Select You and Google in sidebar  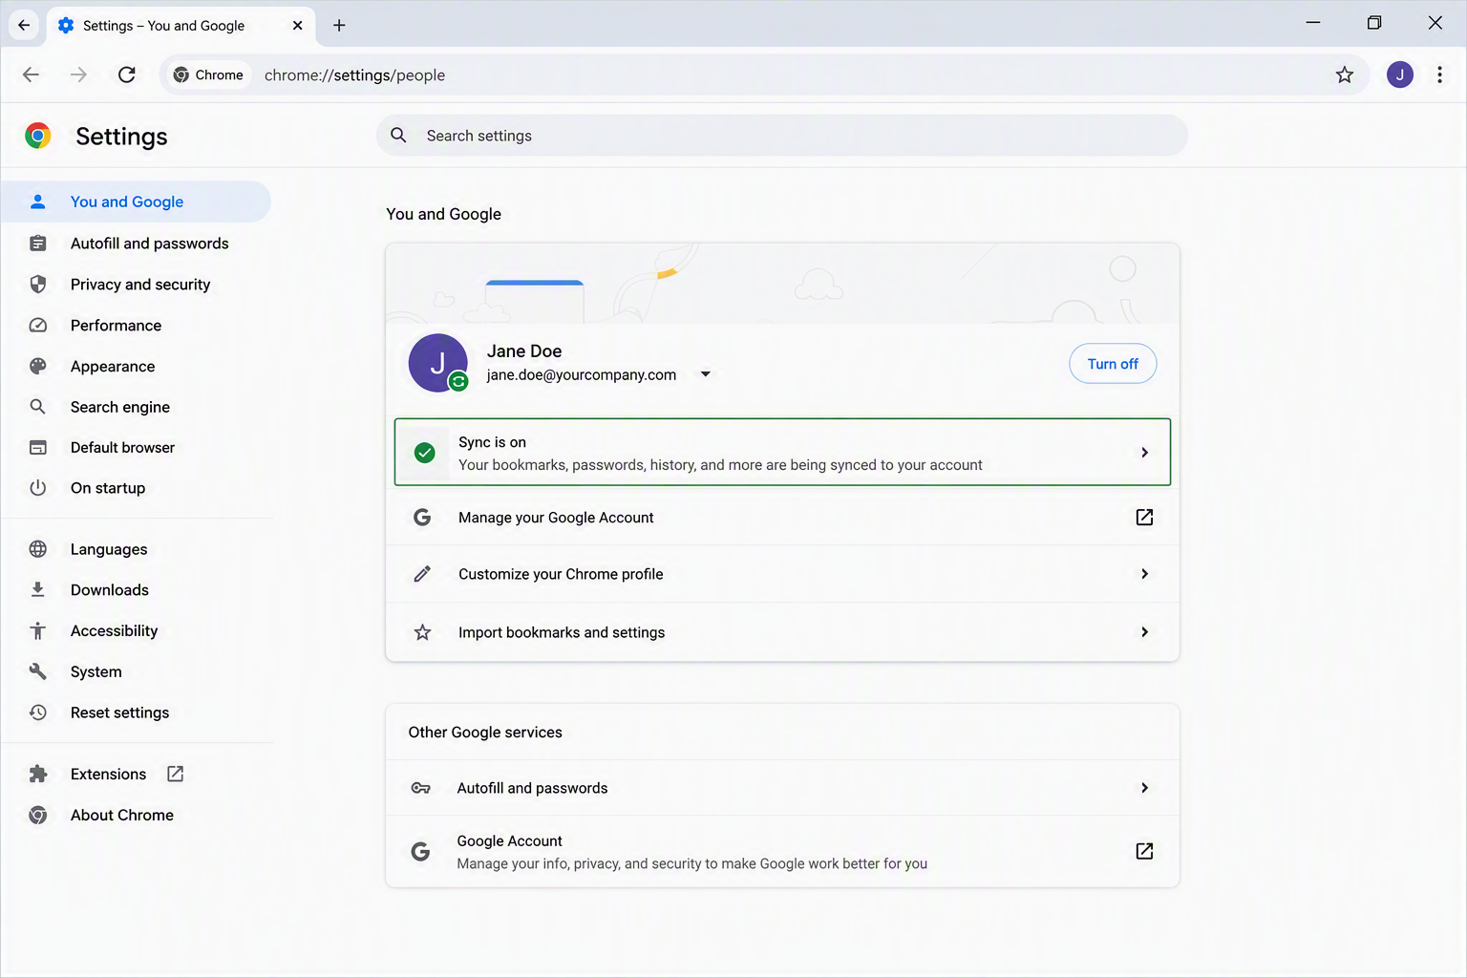[136, 202]
